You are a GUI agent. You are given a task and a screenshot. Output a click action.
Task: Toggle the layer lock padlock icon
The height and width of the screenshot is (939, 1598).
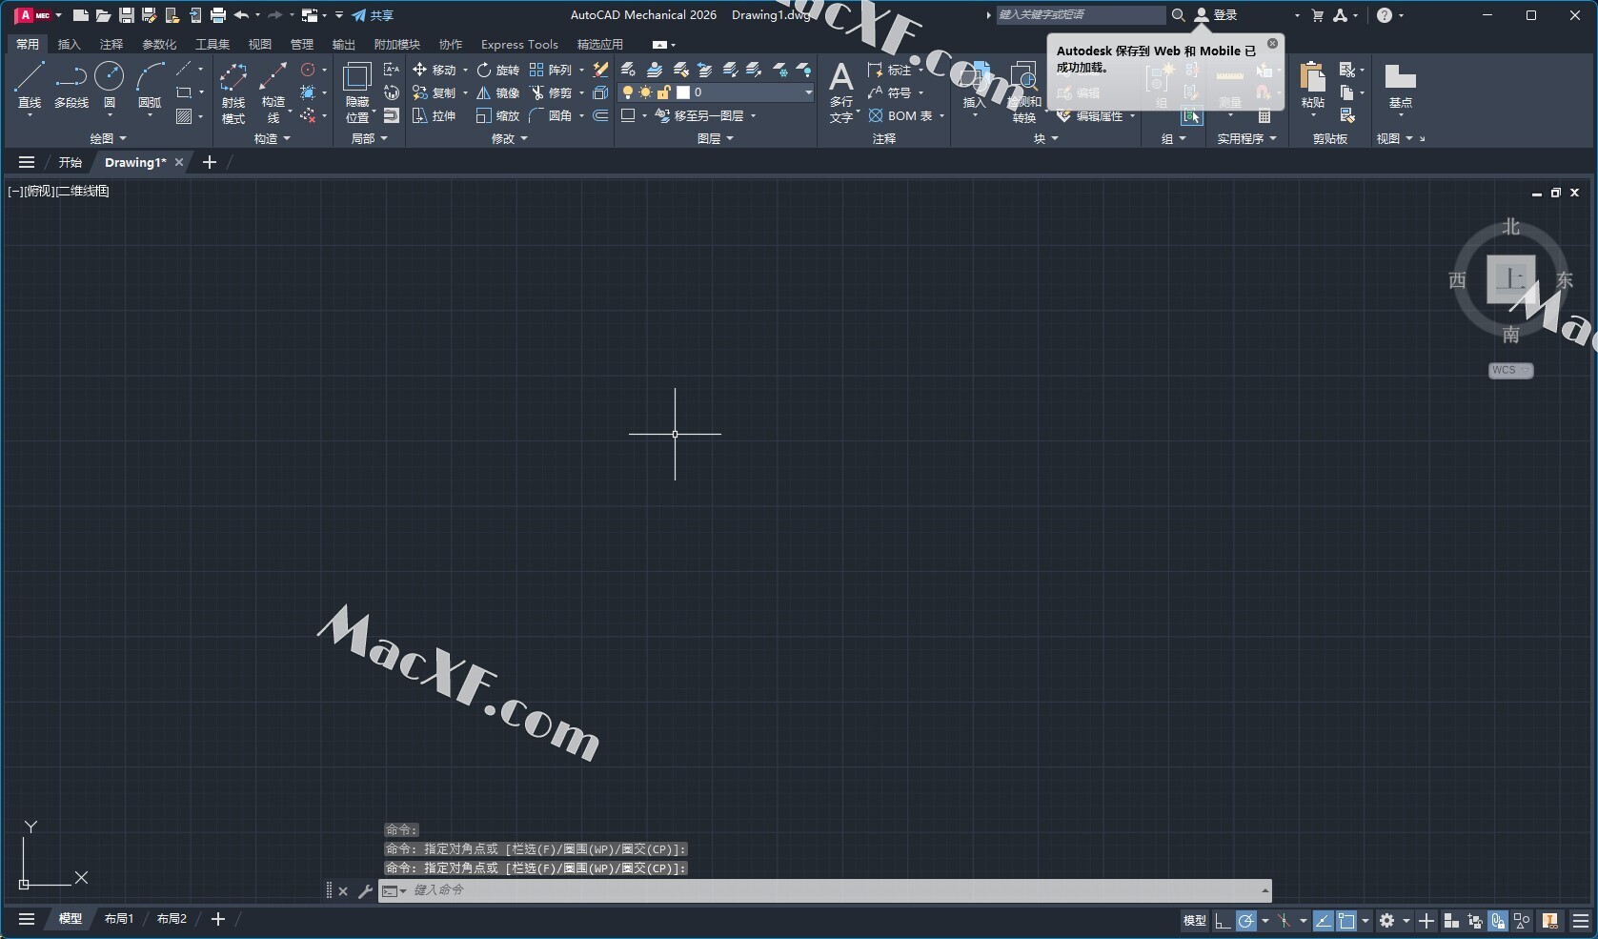[x=663, y=92]
